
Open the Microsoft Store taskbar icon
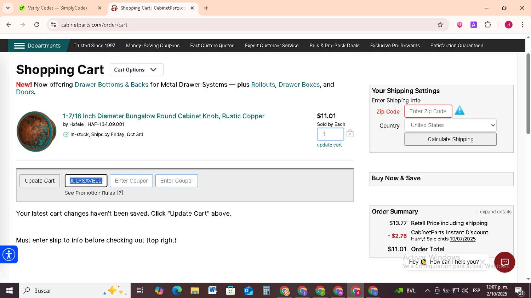[x=230, y=291]
